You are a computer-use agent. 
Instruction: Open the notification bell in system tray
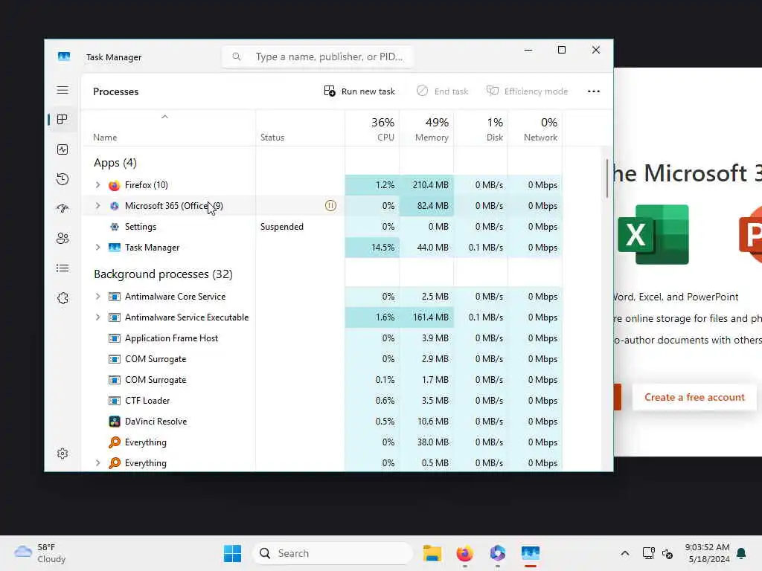tap(741, 553)
